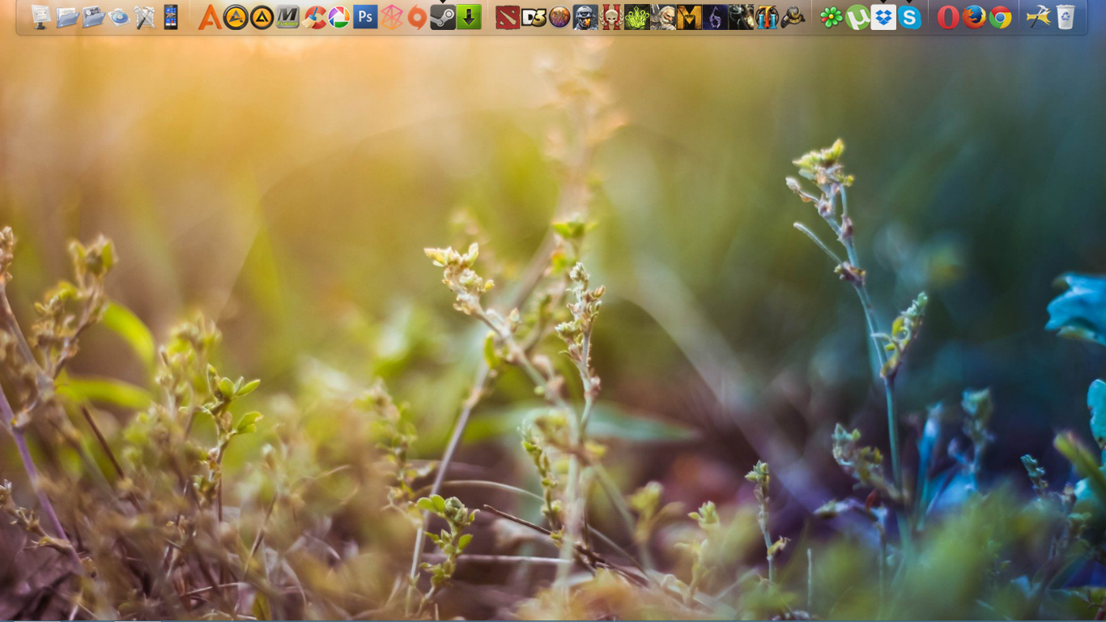Launch Mozilla Firefox
The height and width of the screenshot is (622, 1106).
[974, 17]
